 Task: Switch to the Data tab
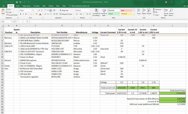[44, 6]
